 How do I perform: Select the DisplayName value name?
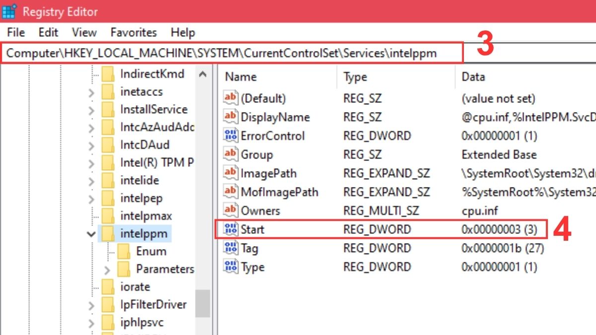coord(275,117)
